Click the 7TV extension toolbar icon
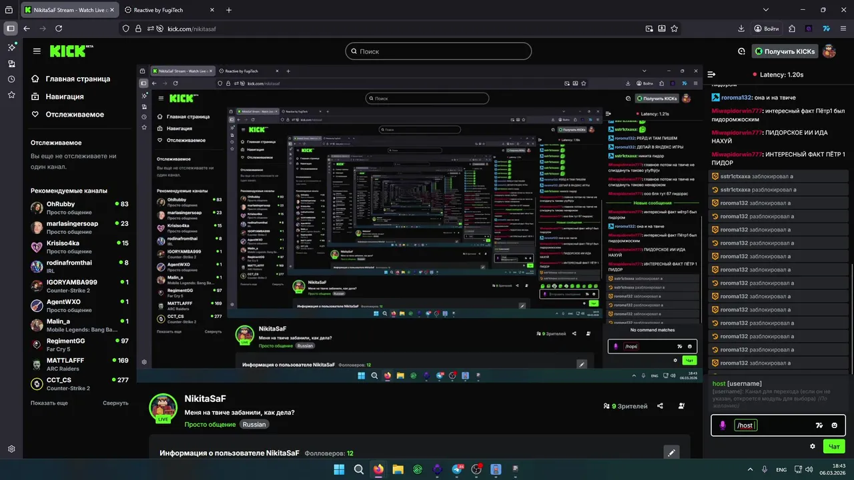The width and height of the screenshot is (854, 480). coord(826,29)
